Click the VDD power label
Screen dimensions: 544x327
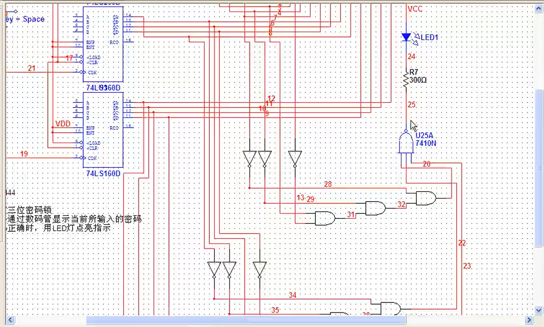tap(63, 124)
